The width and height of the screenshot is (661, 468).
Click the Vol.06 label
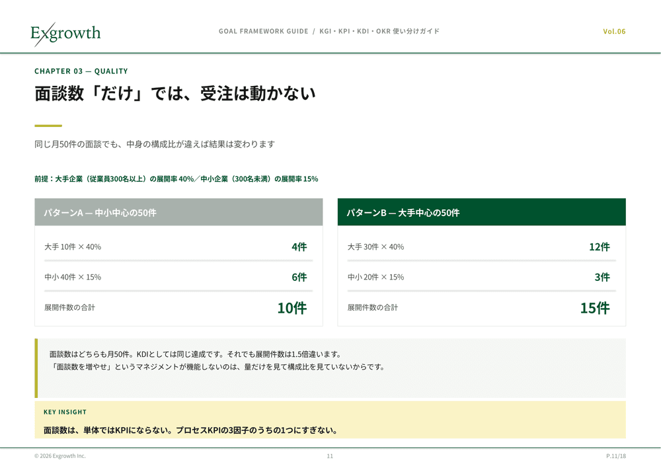(x=614, y=31)
